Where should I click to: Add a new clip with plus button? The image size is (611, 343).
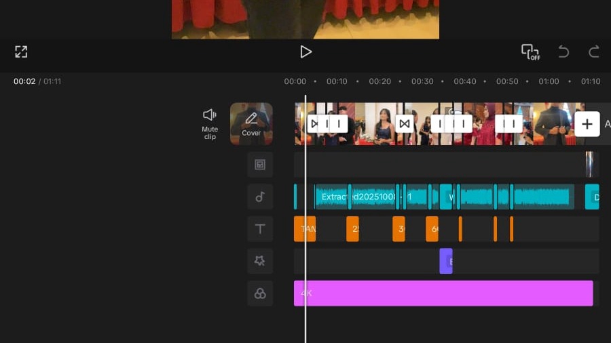(x=587, y=124)
